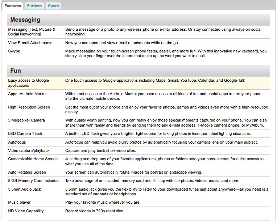Click the Fun section header
The width and height of the screenshot is (277, 221).
point(138,71)
